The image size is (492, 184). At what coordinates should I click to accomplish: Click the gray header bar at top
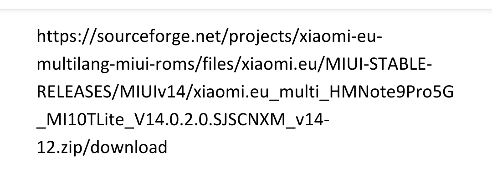(x=246, y=5)
